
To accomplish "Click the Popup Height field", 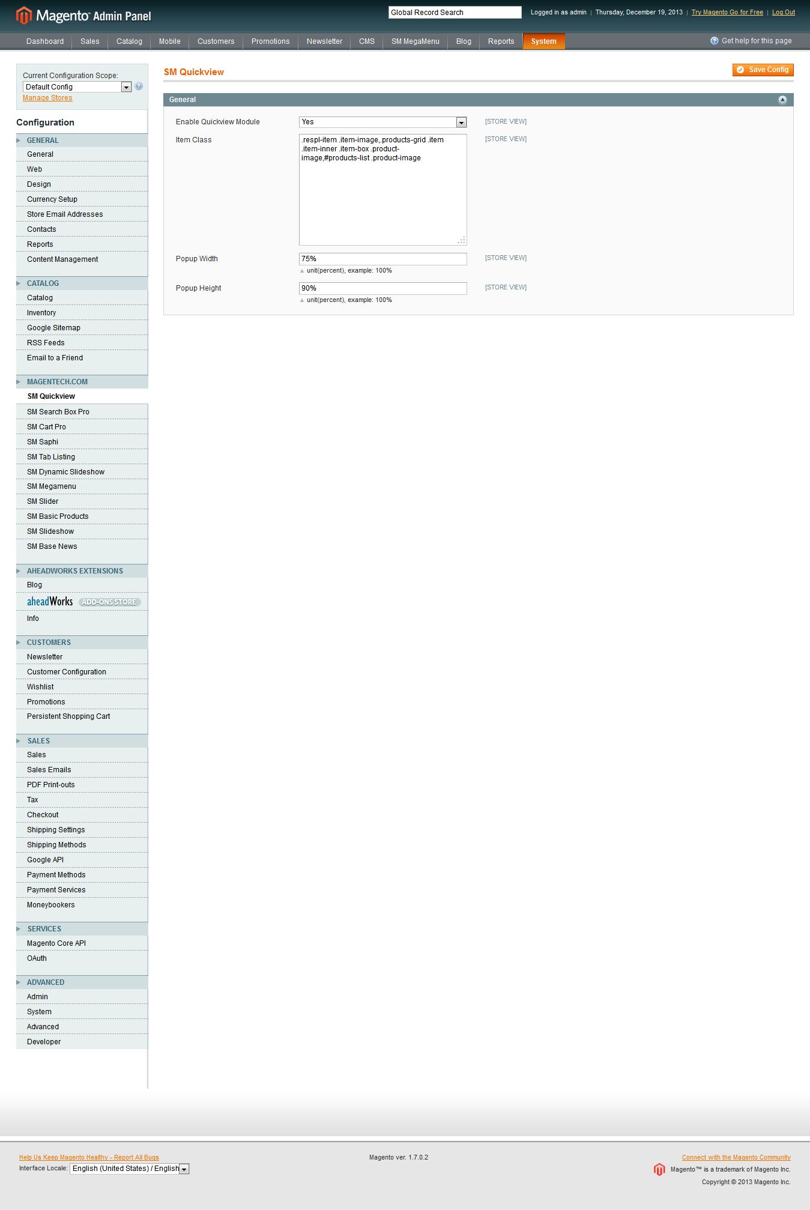I will pyautogui.click(x=383, y=288).
